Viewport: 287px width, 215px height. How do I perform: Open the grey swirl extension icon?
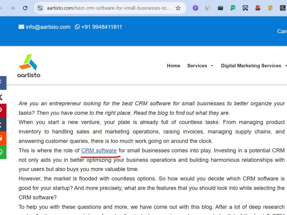tap(208, 8)
